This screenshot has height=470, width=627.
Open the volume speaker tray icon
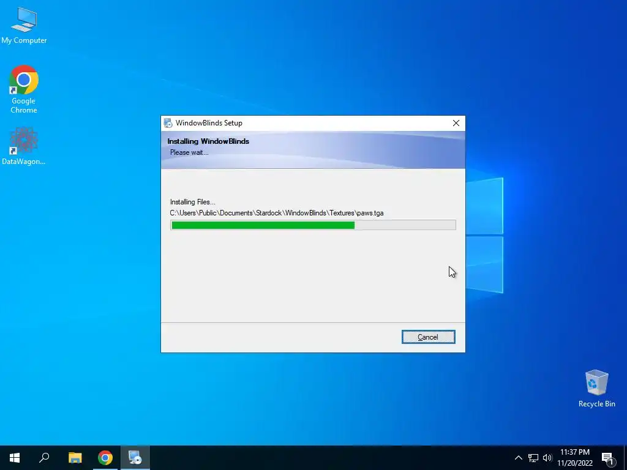[547, 458]
